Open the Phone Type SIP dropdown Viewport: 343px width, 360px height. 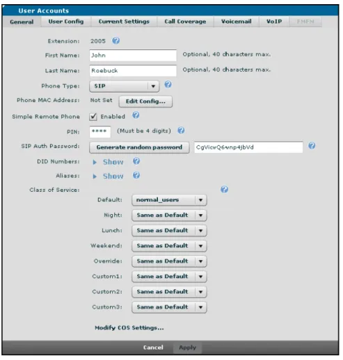pos(125,86)
